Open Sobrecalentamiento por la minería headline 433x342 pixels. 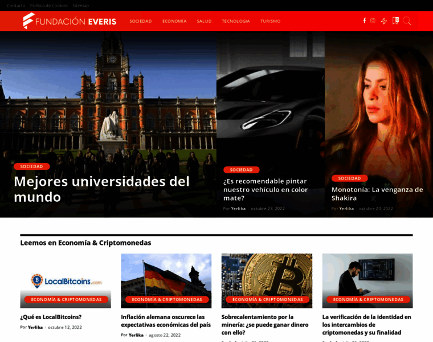[x=265, y=324]
